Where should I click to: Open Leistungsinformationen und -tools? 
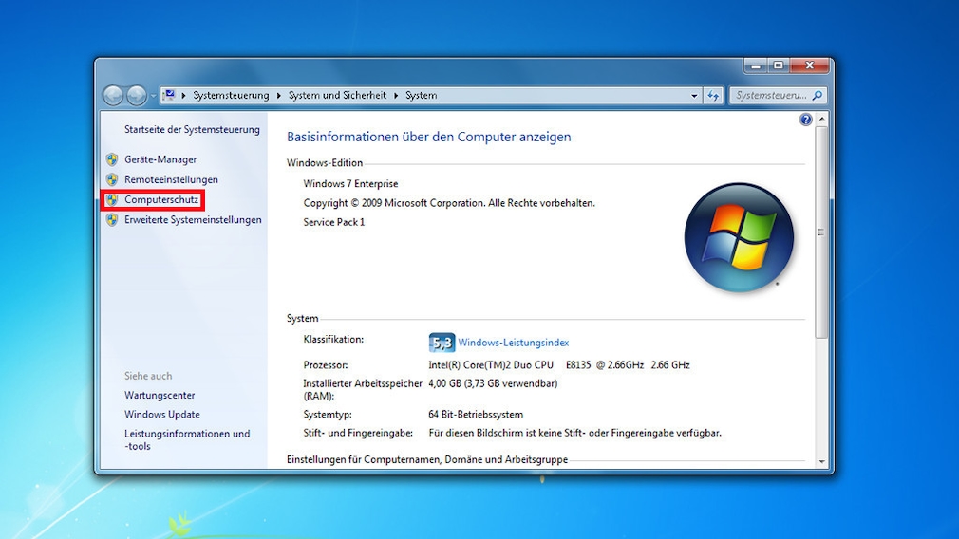pos(187,440)
